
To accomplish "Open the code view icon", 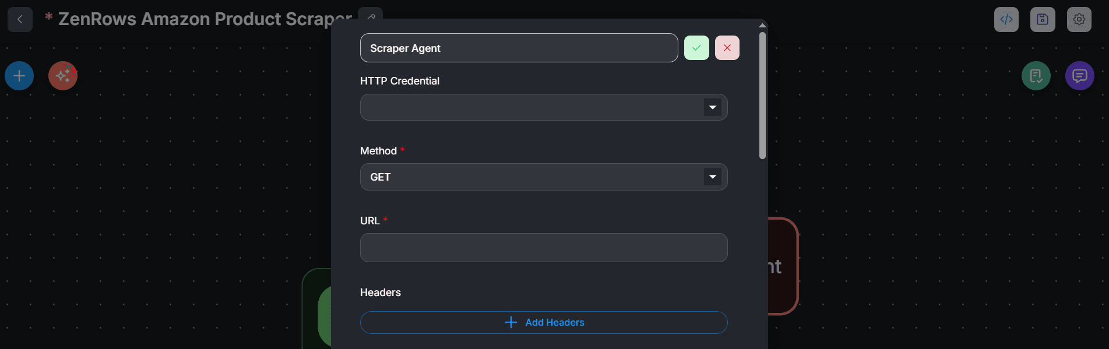I will (x=1006, y=19).
